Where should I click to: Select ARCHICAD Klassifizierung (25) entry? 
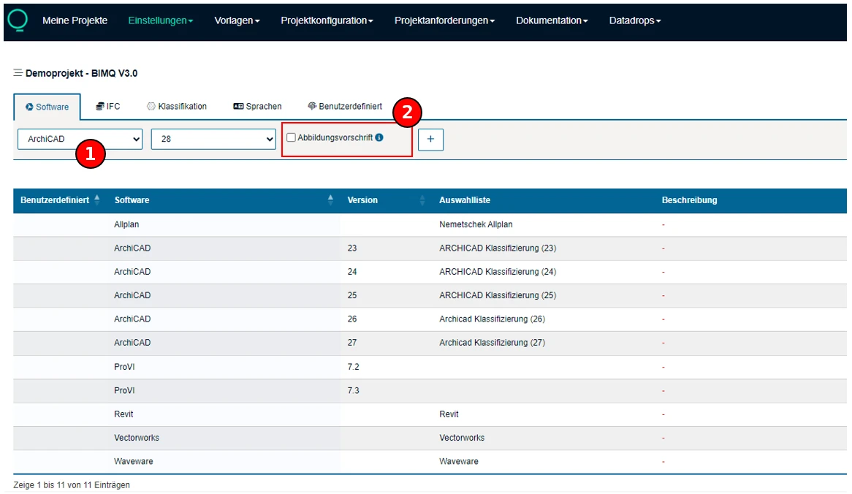[x=497, y=295]
